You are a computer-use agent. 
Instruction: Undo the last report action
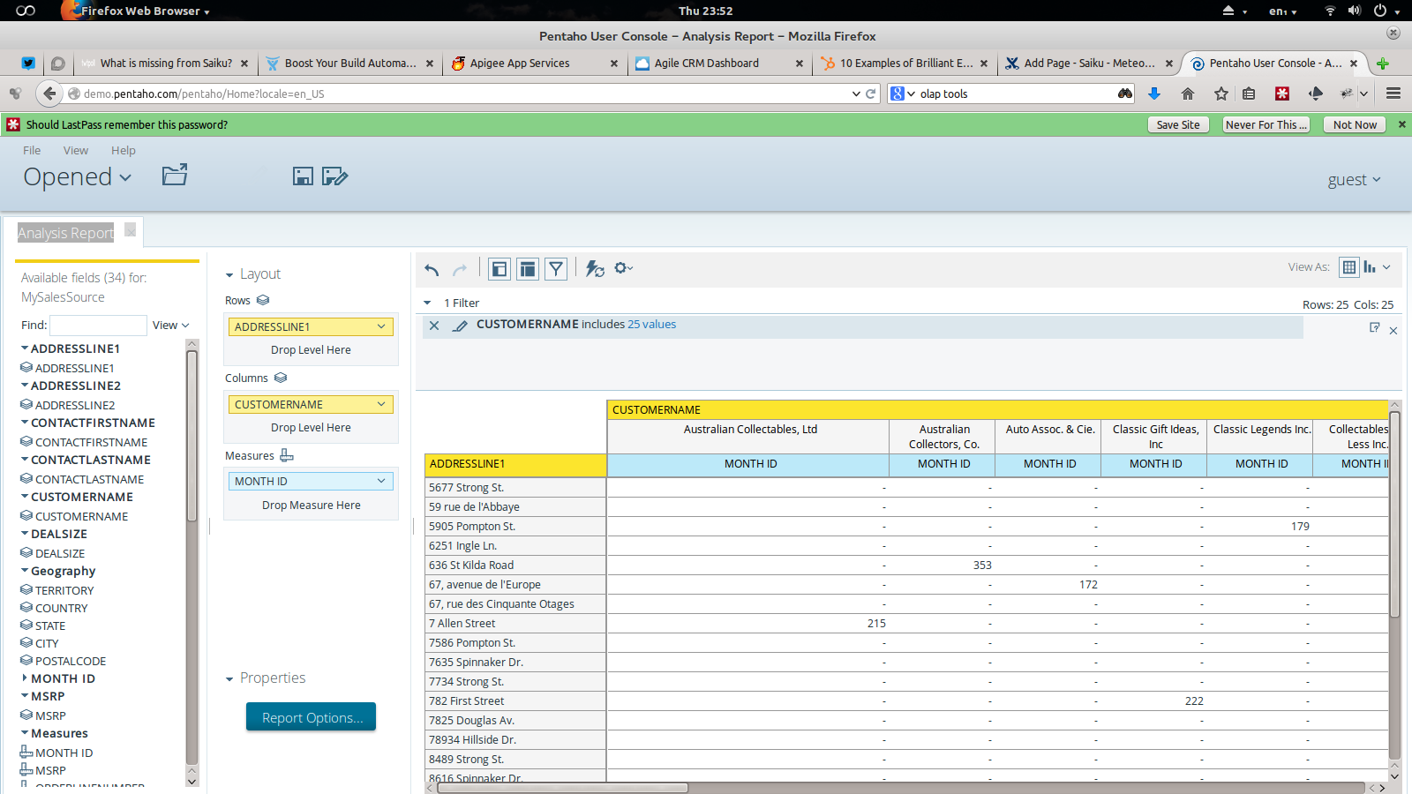[432, 269]
